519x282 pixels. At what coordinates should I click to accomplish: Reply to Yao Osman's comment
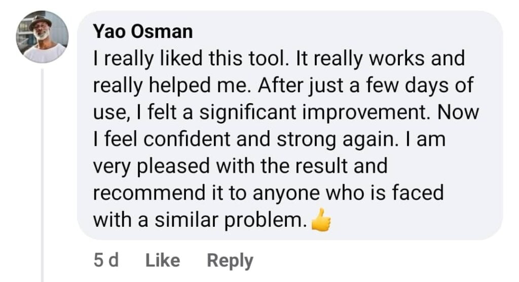pyautogui.click(x=230, y=260)
